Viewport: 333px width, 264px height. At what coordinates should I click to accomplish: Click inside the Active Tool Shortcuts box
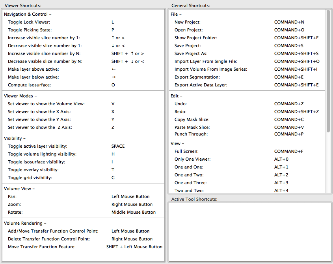[x=250, y=232]
